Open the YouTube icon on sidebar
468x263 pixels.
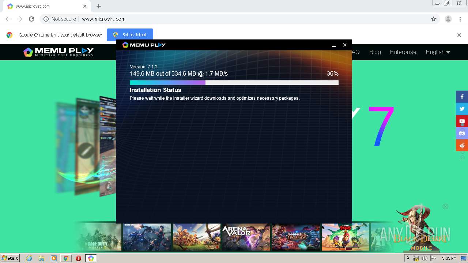pos(462,121)
